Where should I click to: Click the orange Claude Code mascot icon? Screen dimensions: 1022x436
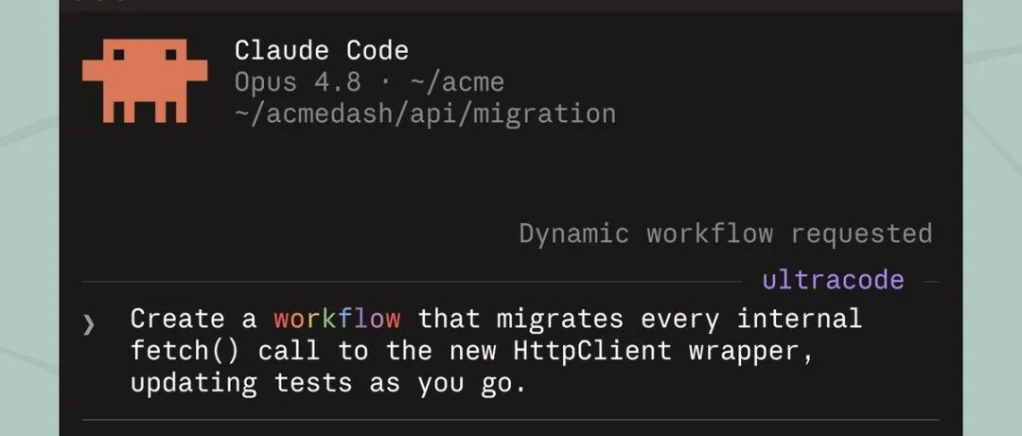[145, 80]
